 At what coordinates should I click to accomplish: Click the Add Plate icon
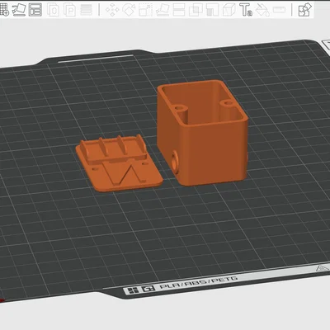(x=3, y=10)
